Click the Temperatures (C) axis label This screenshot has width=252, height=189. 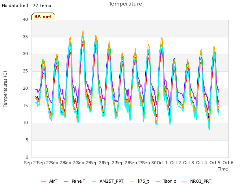click(5, 89)
